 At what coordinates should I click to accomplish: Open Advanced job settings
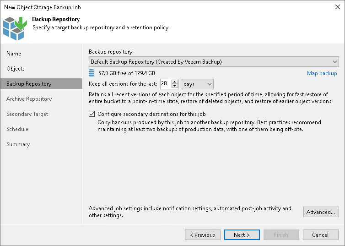[321, 212]
